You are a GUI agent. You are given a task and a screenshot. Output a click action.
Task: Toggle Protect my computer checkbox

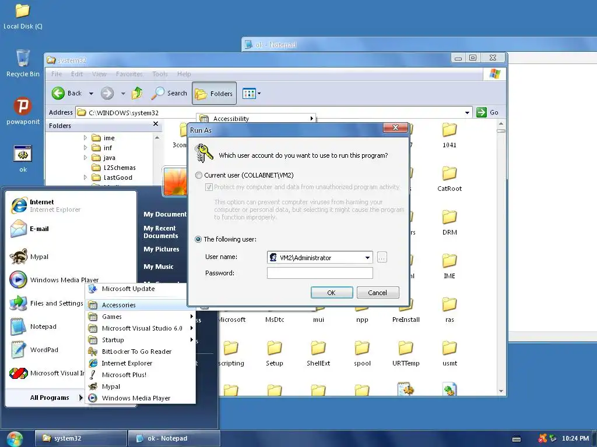tap(209, 187)
